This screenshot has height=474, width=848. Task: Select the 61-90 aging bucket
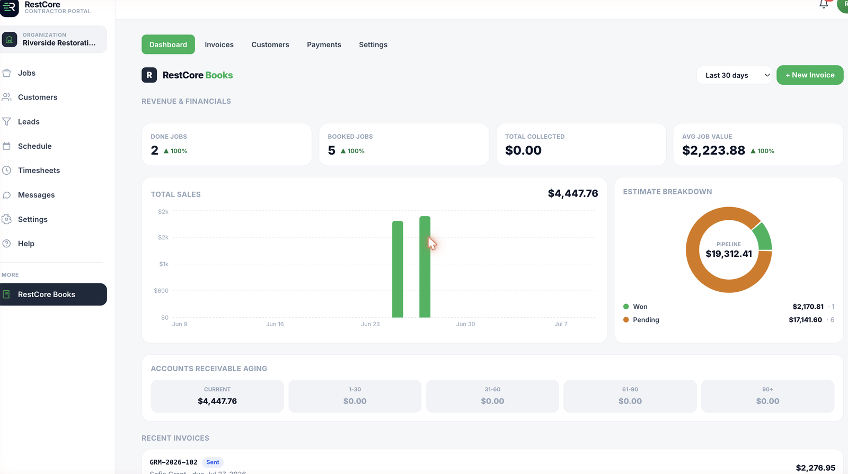[630, 396]
